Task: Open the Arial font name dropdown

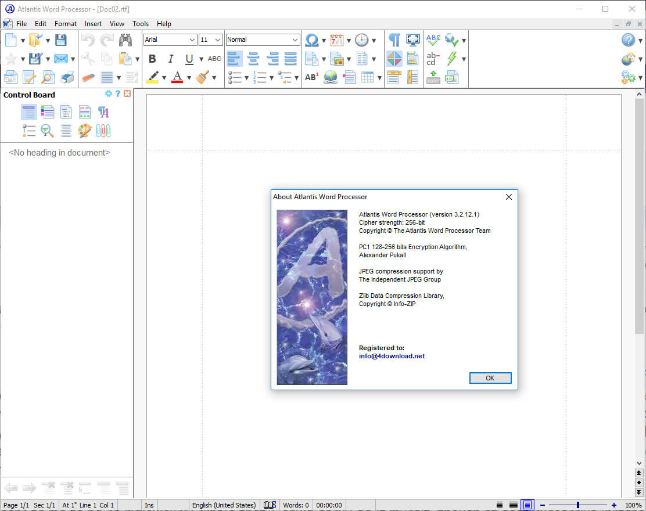Action: click(x=192, y=40)
